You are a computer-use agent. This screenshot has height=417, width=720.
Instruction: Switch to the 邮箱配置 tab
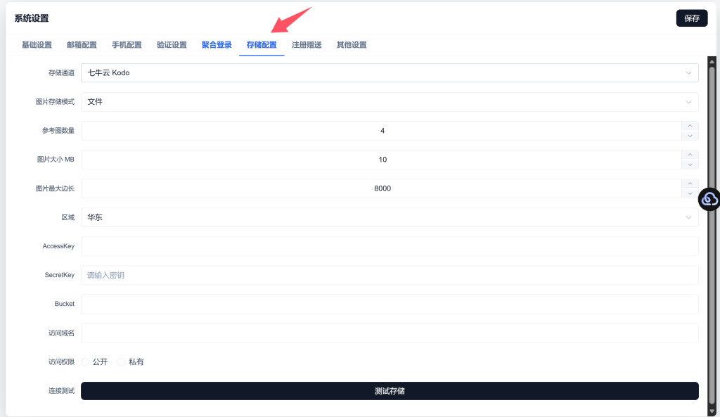tap(82, 45)
